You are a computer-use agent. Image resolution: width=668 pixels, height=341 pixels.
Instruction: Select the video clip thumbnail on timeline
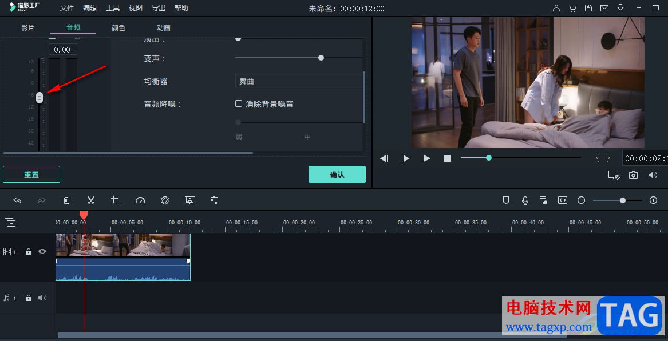pos(122,245)
